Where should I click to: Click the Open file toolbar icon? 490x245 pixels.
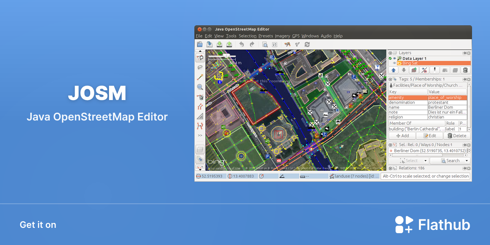[x=200, y=45]
